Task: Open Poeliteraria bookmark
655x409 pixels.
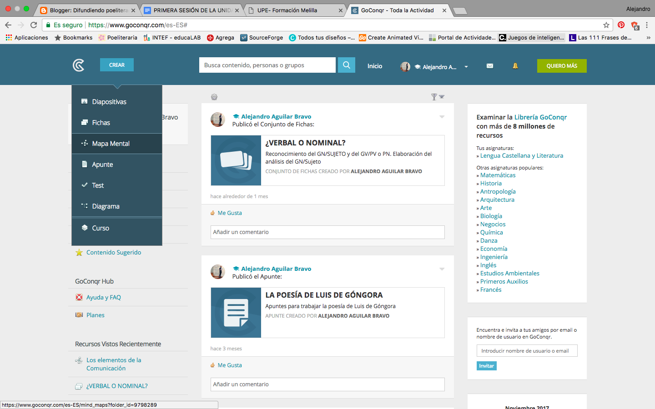Action: [118, 38]
